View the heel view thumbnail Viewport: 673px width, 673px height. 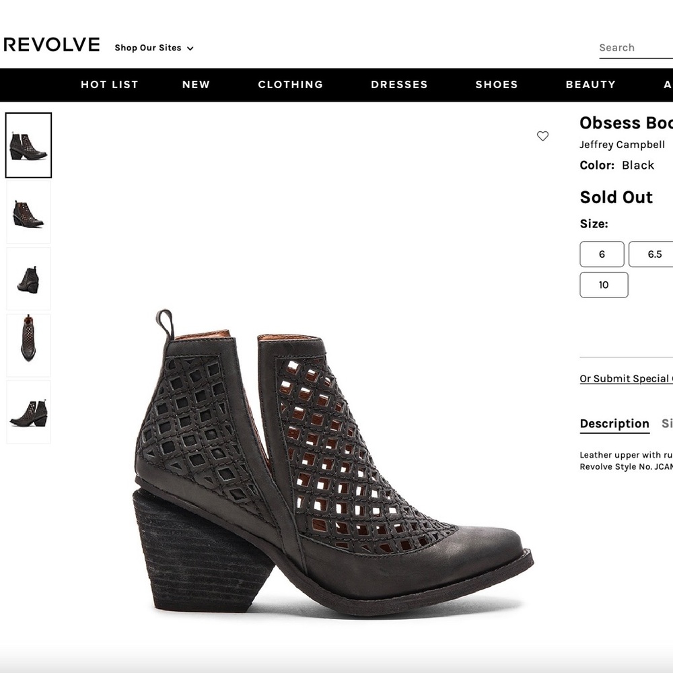28,278
